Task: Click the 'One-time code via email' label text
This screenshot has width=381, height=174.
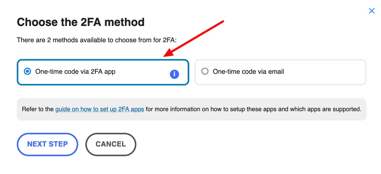Action: coord(248,72)
